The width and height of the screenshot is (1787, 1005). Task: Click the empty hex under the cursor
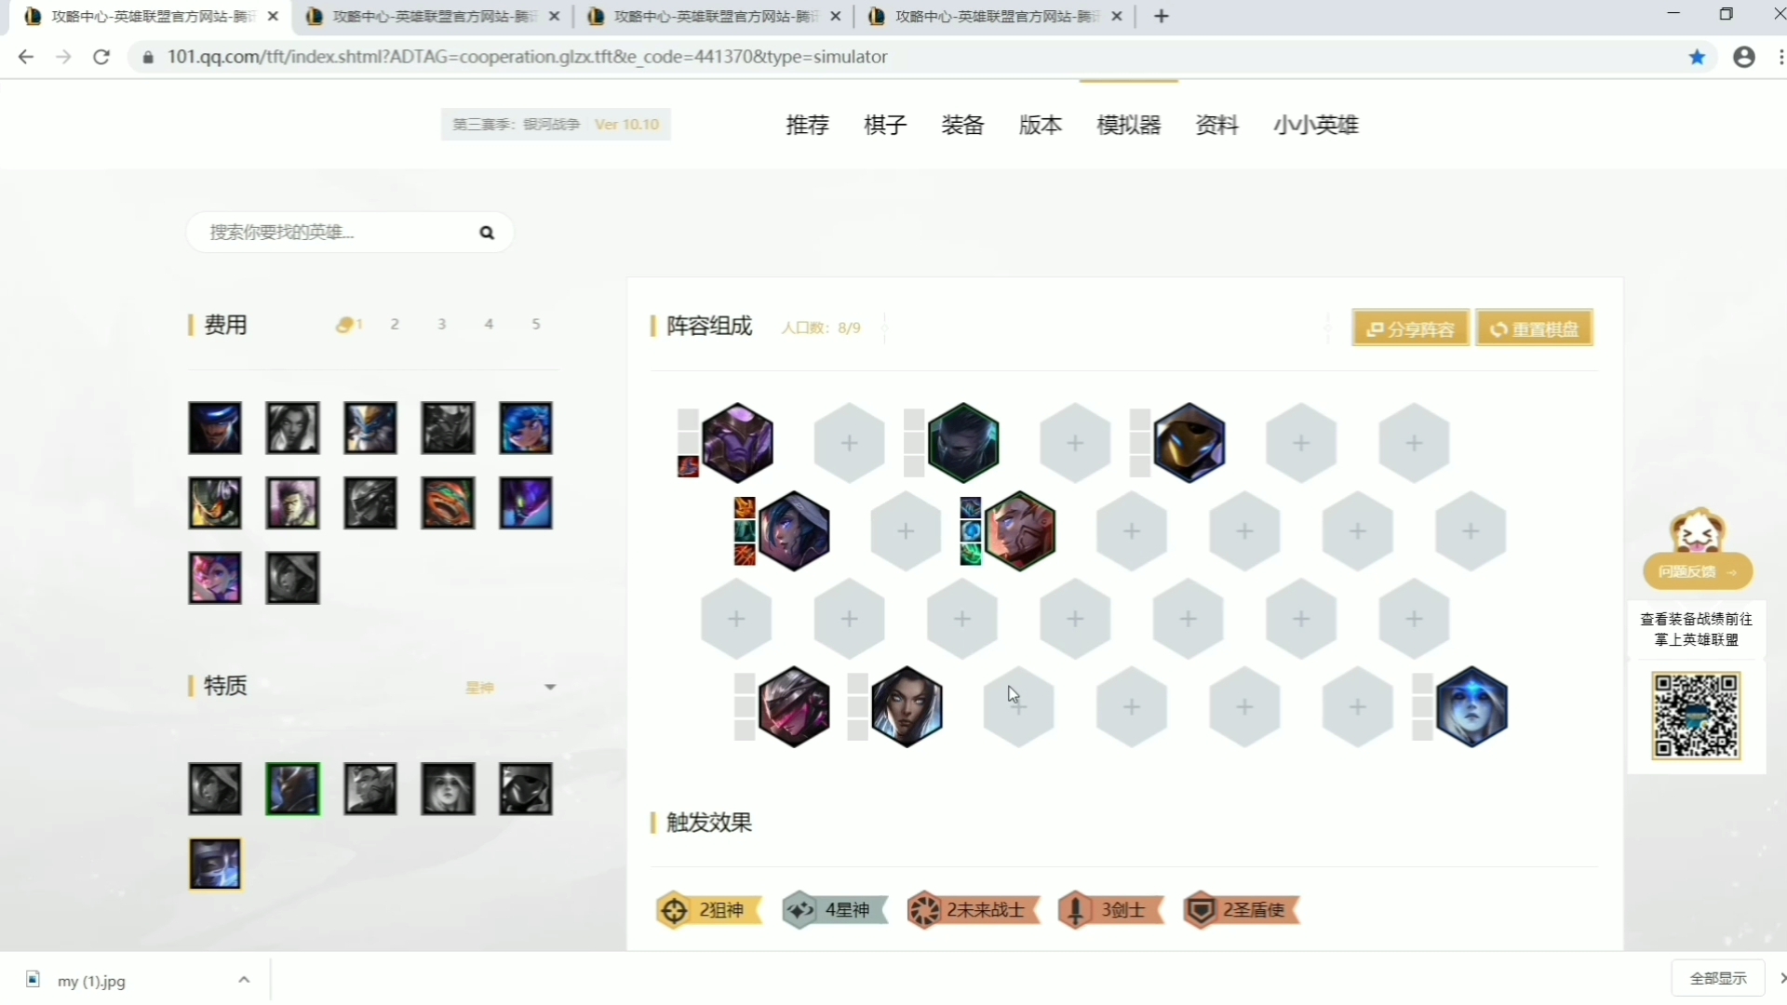1019,707
